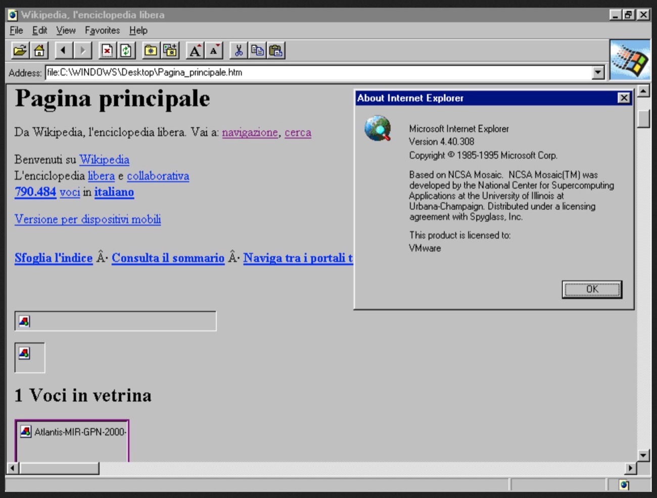Refresh the page using the toolbar icon
Screen dimensions: 657x498
coord(126,50)
